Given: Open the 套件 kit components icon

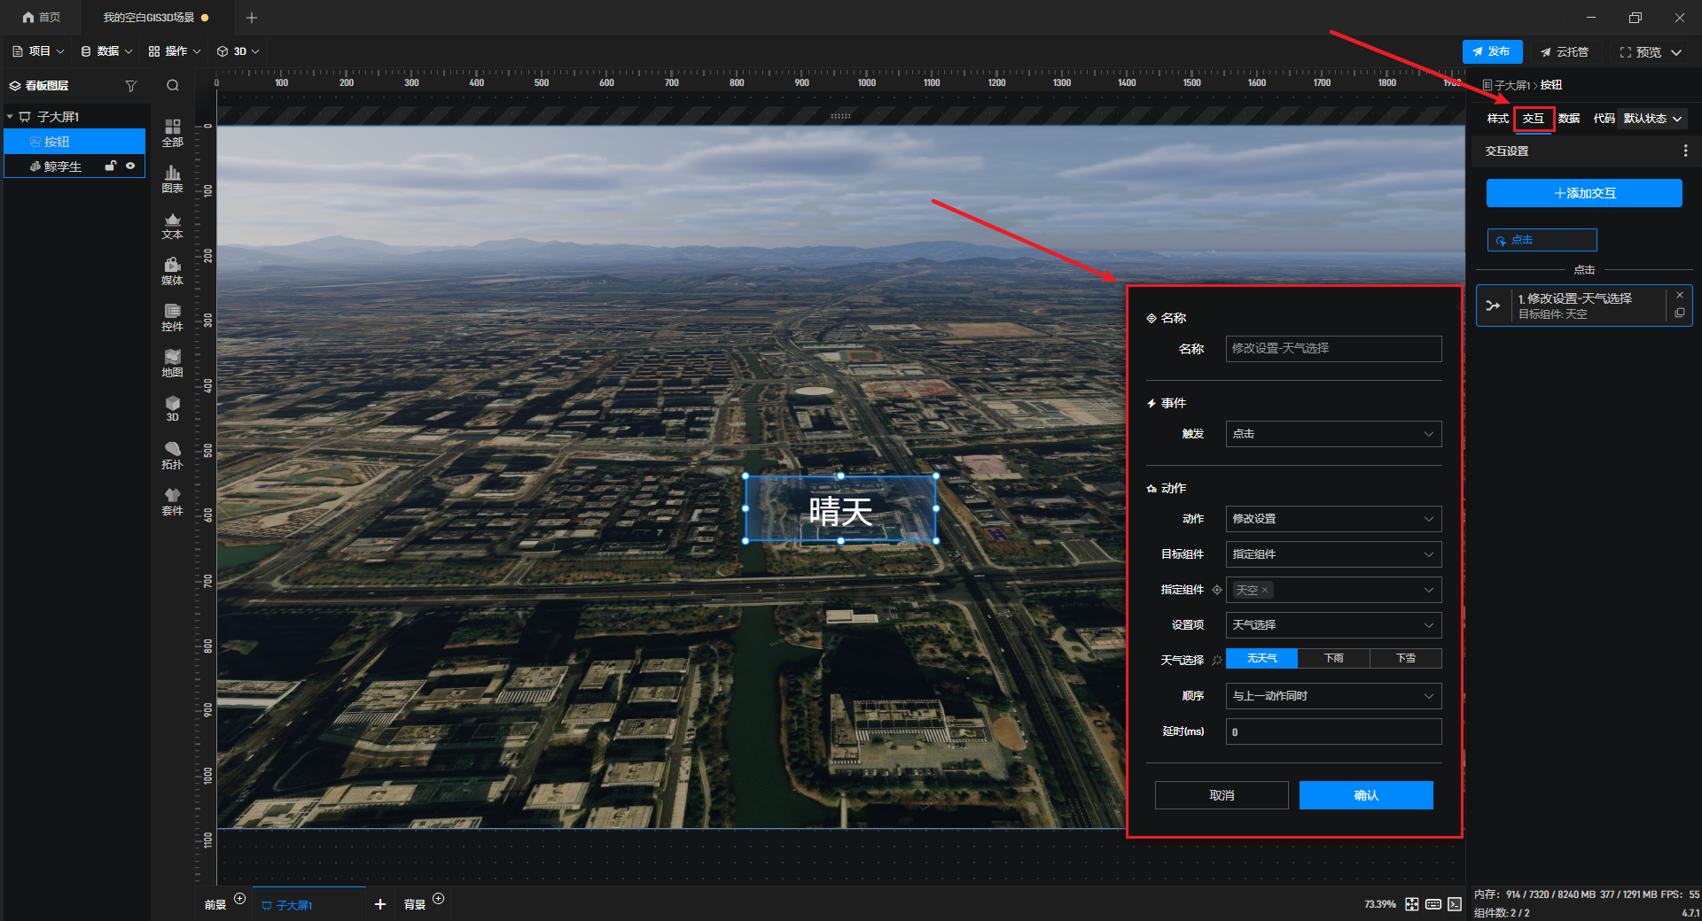Looking at the screenshot, I should (x=172, y=501).
